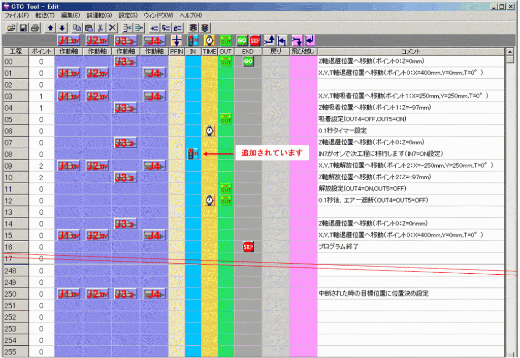Click the Copy toolbar icon
Viewport: 520px width, 358px height.
tap(77, 28)
